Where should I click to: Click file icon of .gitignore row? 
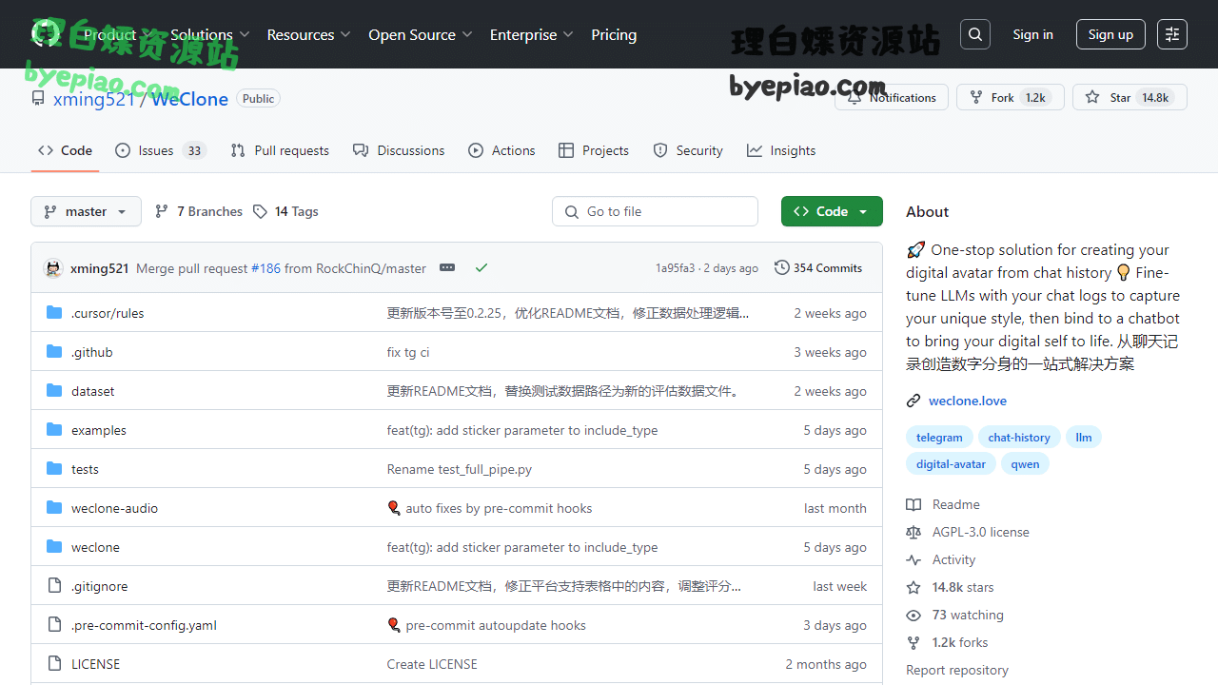[54, 585]
